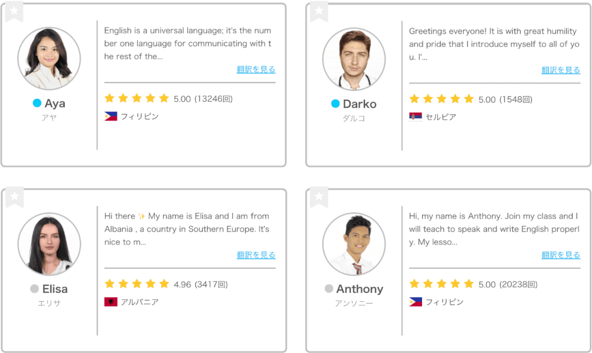Bookmark Aya's tutor card star icon
Viewport: 592px width, 353px height.
coord(14,11)
